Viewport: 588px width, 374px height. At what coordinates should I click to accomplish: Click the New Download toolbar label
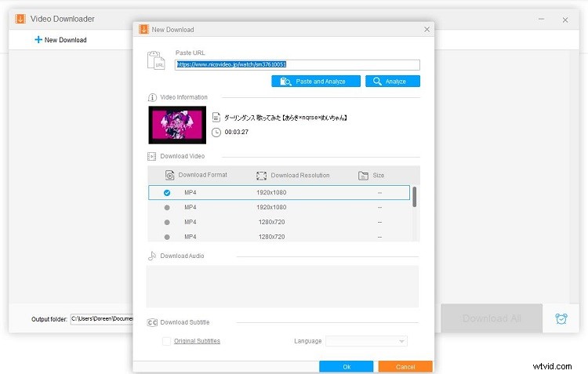click(66, 40)
